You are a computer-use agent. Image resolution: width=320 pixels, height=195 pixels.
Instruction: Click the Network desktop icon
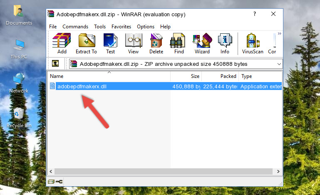point(19,83)
